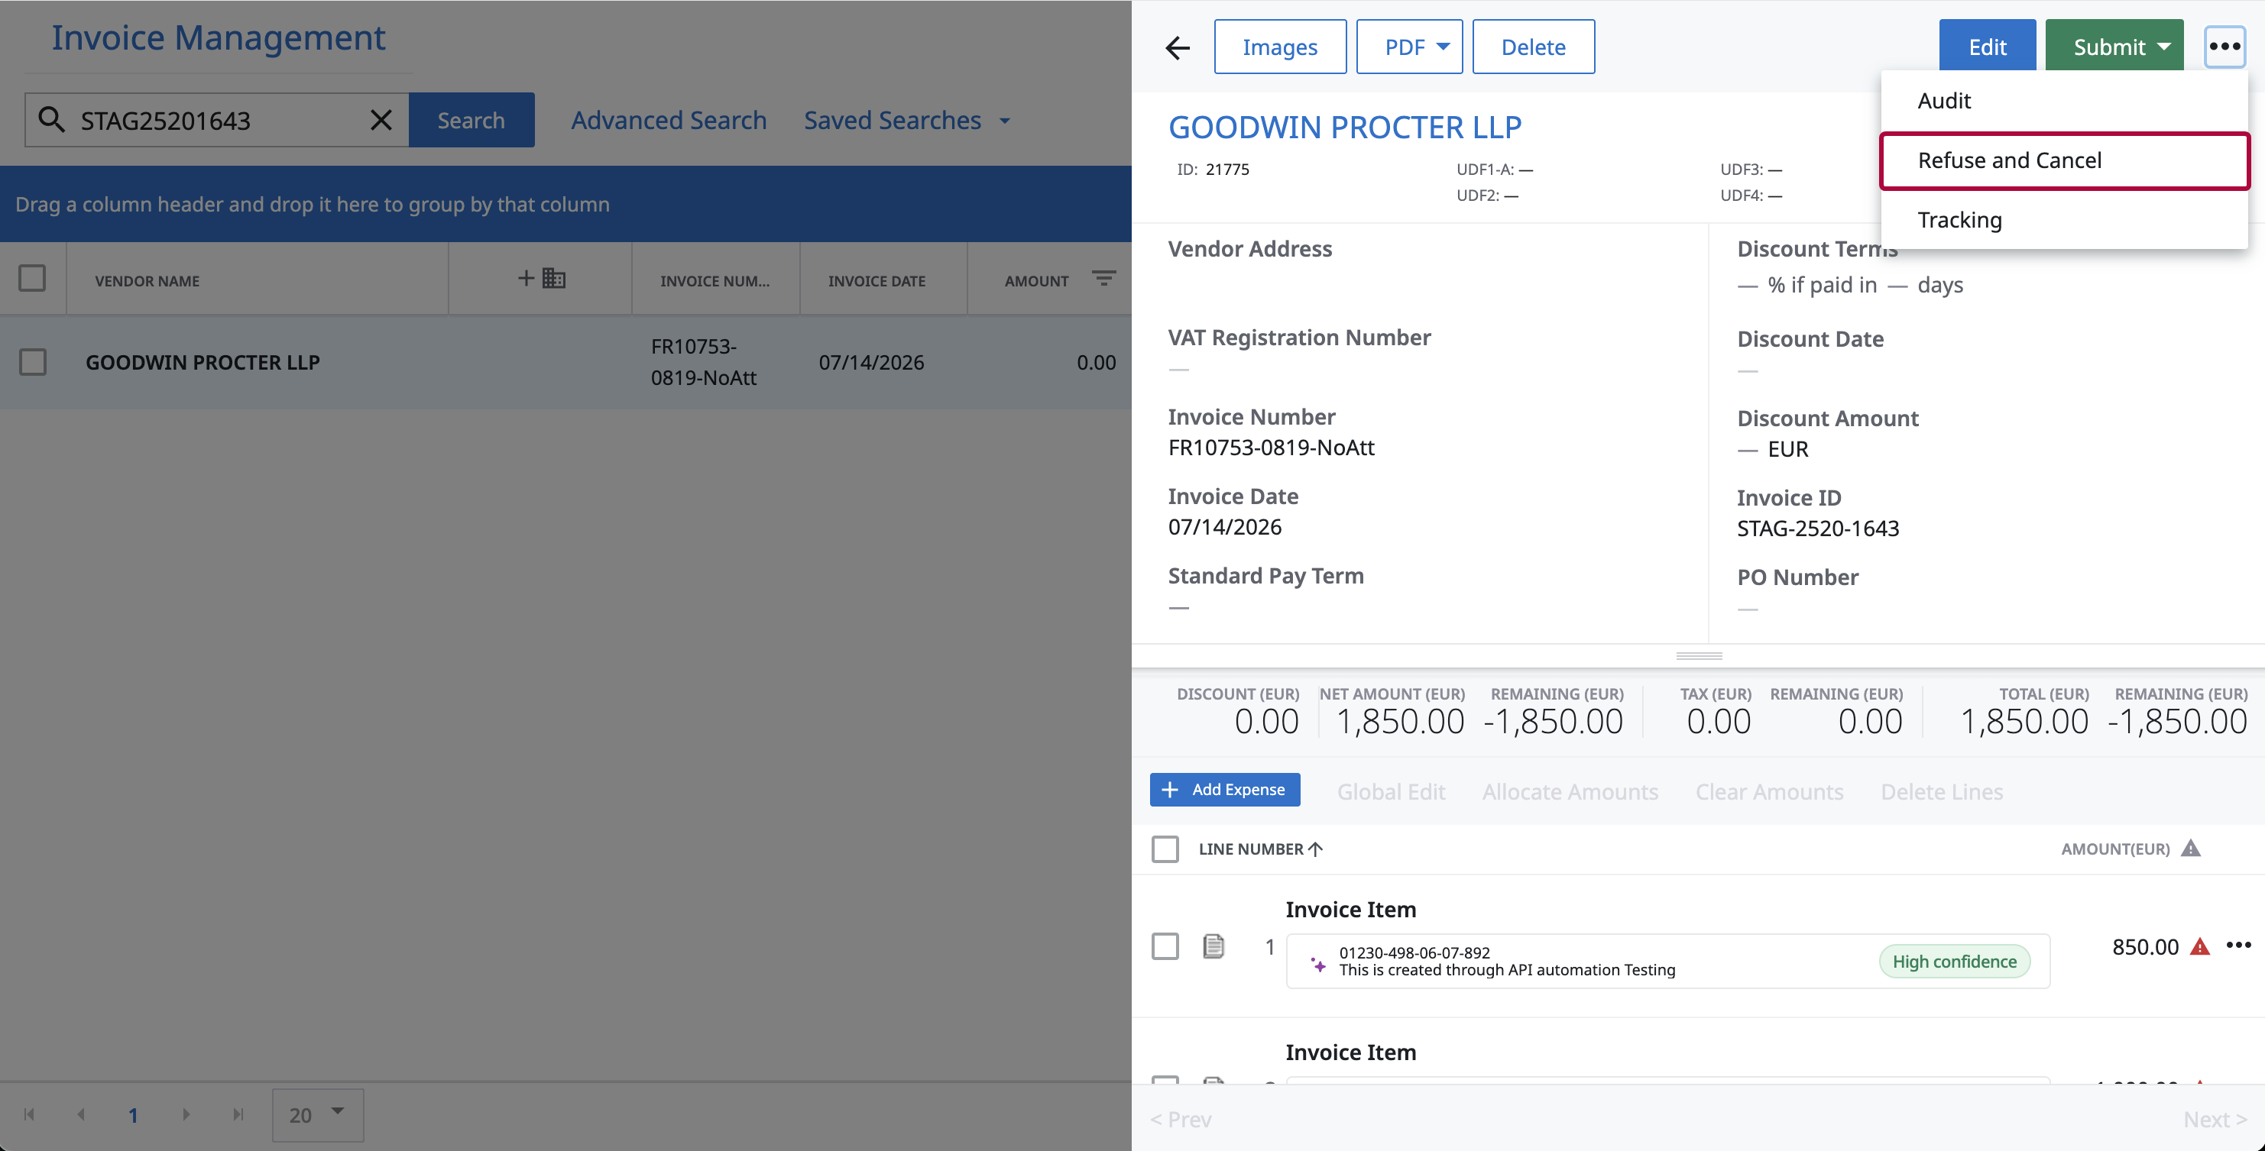The height and width of the screenshot is (1151, 2265).
Task: Open document icon for line 1
Action: pos(1214,946)
